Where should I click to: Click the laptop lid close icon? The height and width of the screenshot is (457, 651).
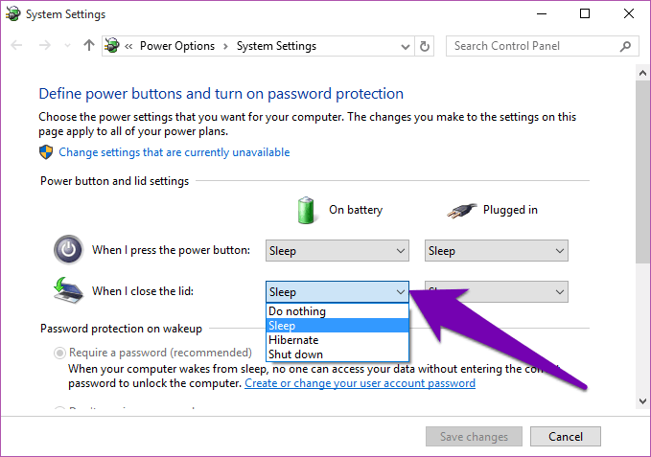tap(68, 290)
